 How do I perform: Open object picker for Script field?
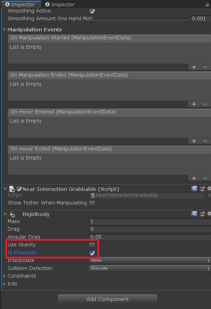coord(209,195)
